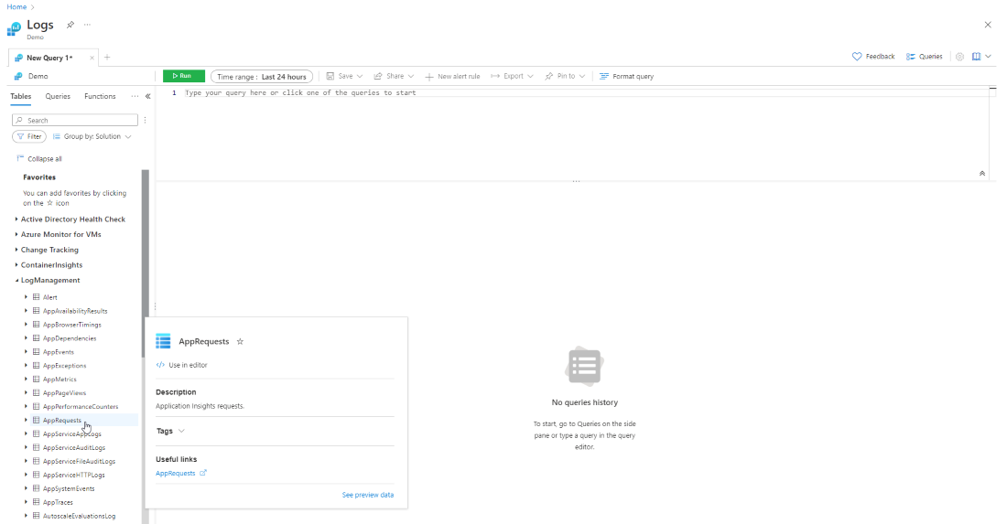The width and height of the screenshot is (1007, 524).
Task: Click See preview data link
Action: 368,495
